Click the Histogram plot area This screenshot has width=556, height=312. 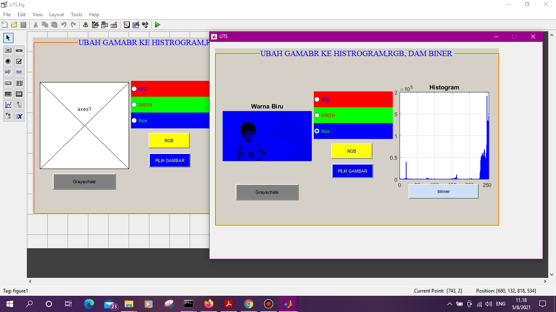[x=444, y=136]
